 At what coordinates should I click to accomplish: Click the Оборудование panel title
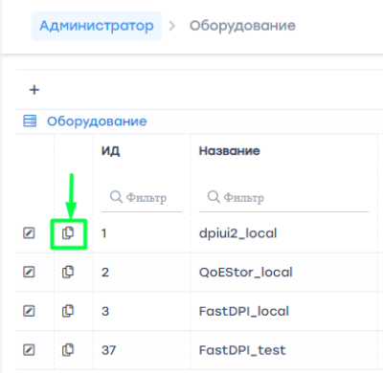coord(97,121)
